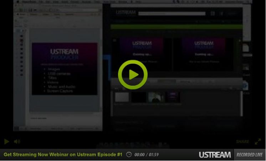This screenshot has height=161, width=266.
Task: Select the white thumbnail in the shots strip
Action: 122,97
